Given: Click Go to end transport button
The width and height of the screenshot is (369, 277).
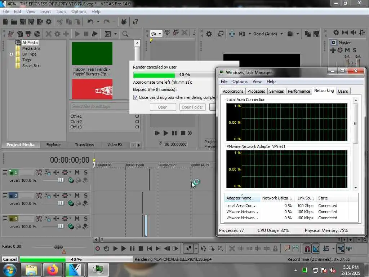Looking at the screenshot, I should point(158,249).
